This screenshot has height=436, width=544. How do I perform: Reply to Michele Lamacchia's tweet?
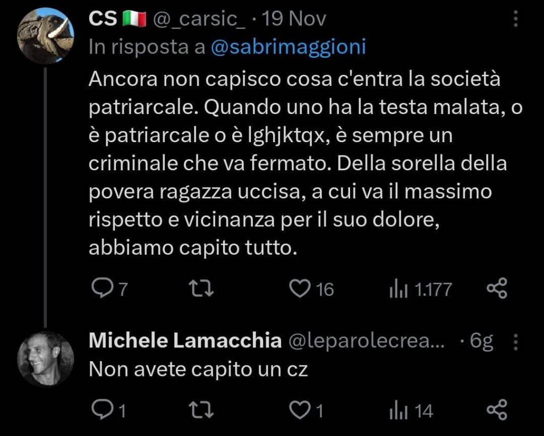[x=100, y=410]
